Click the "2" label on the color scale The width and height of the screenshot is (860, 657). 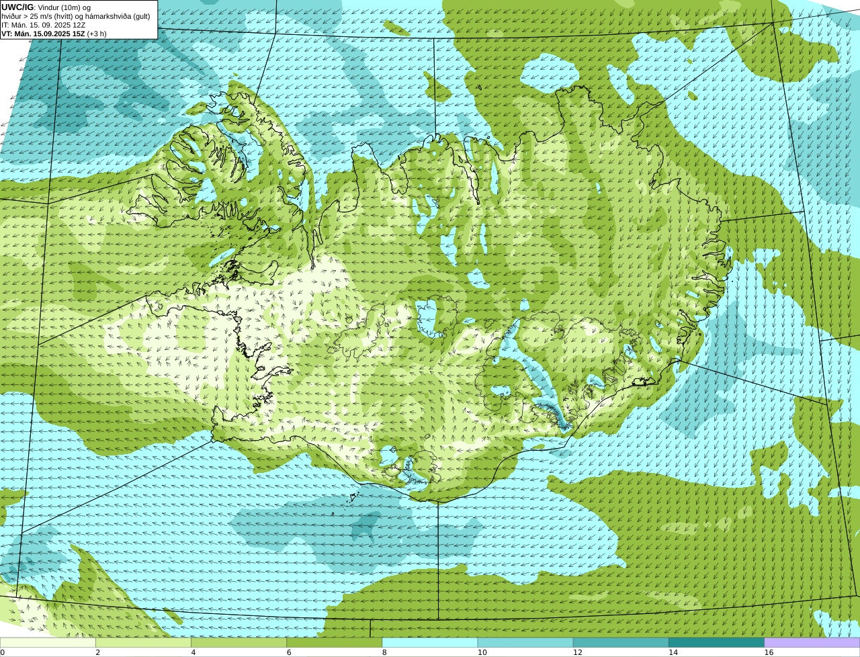pos(97,652)
